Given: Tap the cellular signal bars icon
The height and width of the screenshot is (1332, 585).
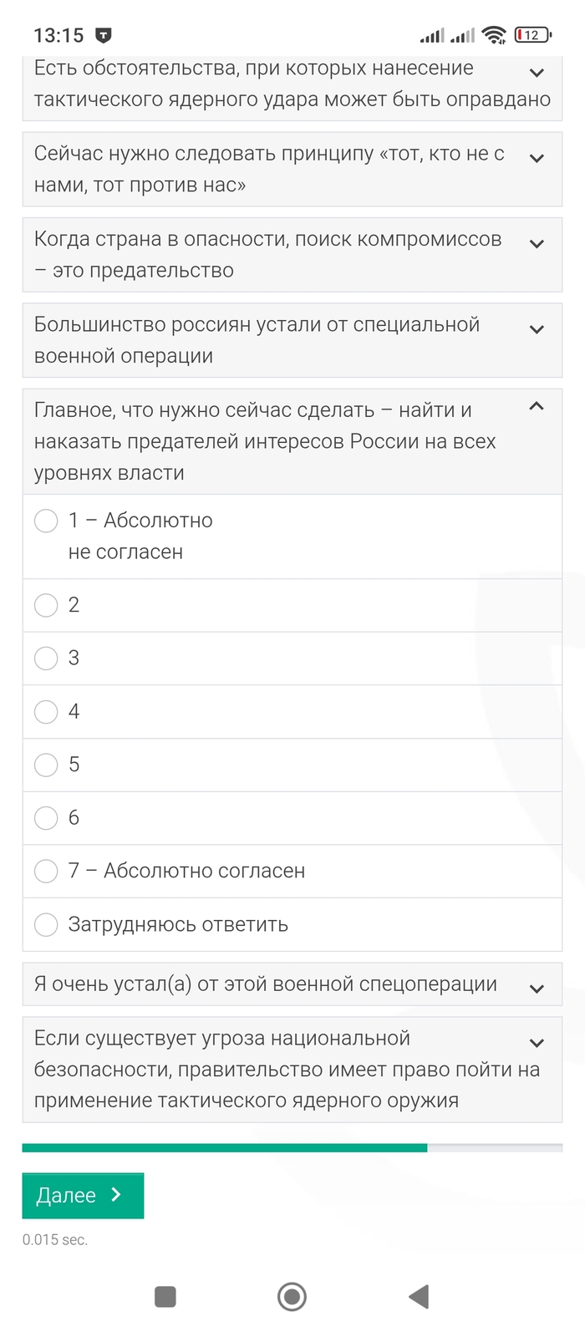Looking at the screenshot, I should tap(432, 35).
